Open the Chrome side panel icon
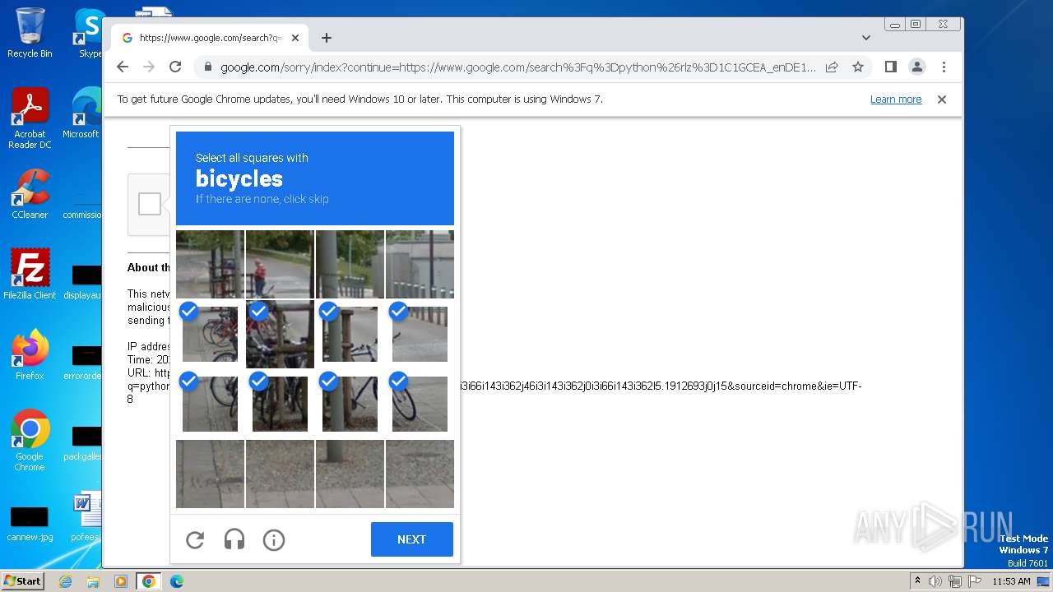Viewport: 1053px width, 592px height. (x=890, y=67)
